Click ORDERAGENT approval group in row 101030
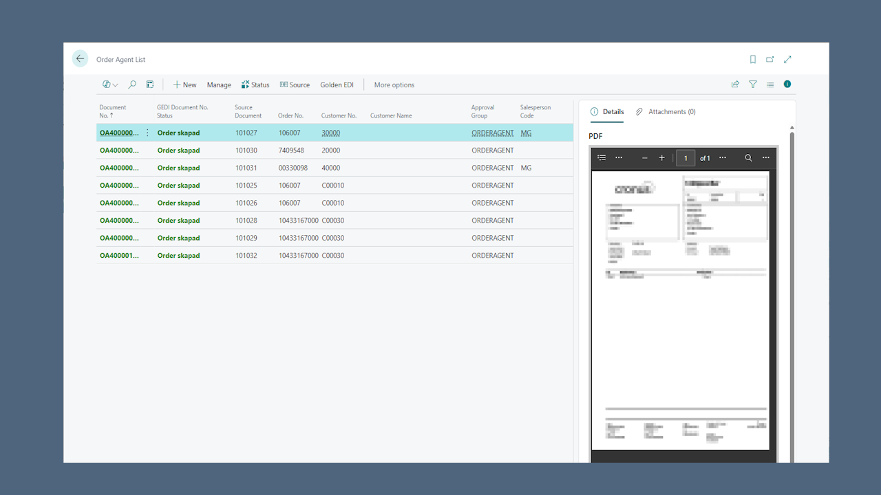This screenshot has width=881, height=495. click(x=493, y=151)
